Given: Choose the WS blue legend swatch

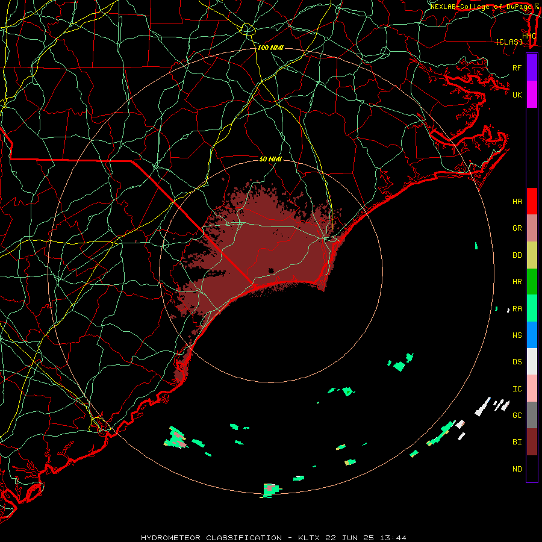Looking at the screenshot, I should click(532, 335).
